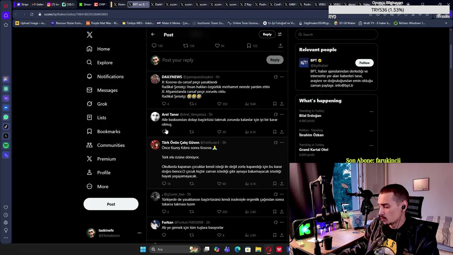Screen dimensions: 453x255
Task: Open Türk Övün Çalış Güven profile
Action: 180,142
